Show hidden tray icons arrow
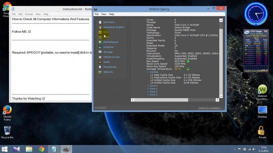Screen dimensions: 273x153 tap(235, 149)
